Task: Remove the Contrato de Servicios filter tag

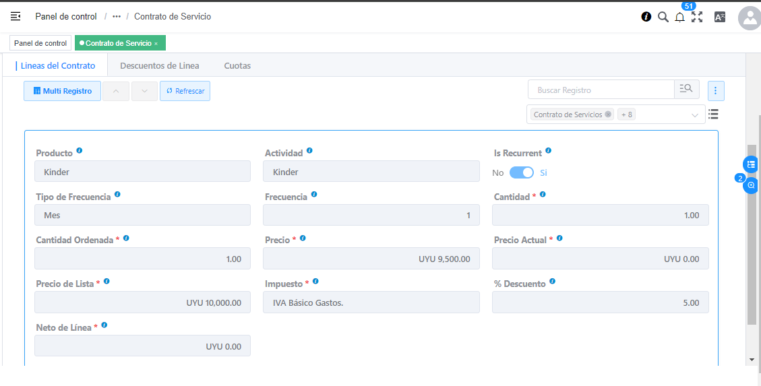Action: 608,115
